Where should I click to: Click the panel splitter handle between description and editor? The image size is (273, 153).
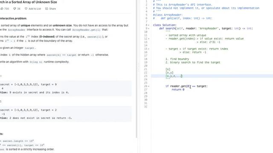(x=139, y=67)
